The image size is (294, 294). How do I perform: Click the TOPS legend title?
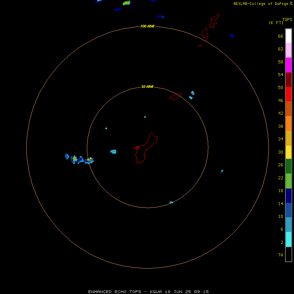[x=287, y=19]
